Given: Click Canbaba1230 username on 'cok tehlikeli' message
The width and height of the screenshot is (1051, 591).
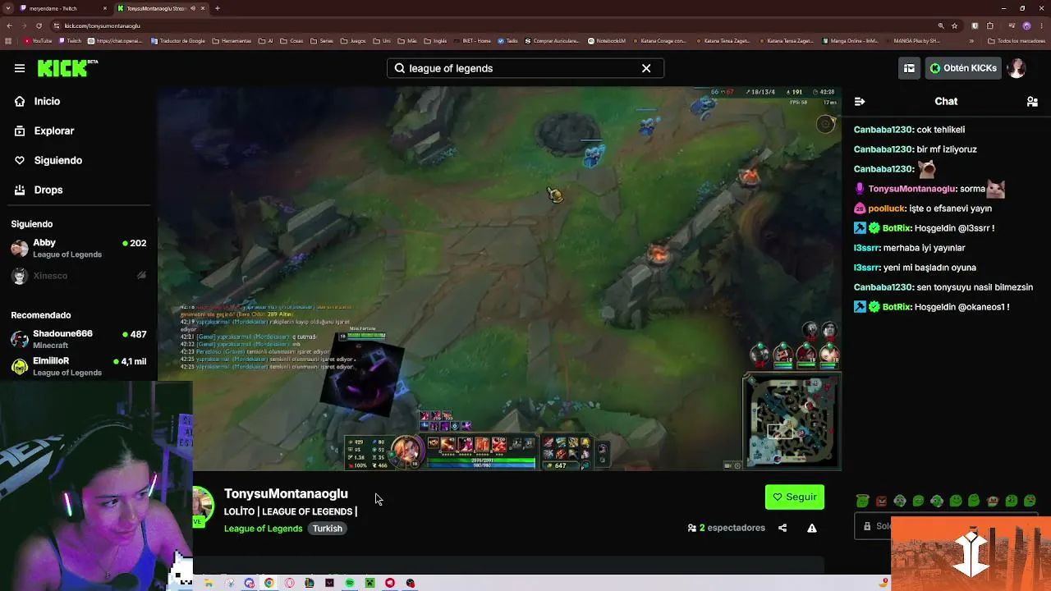Looking at the screenshot, I should 883,130.
